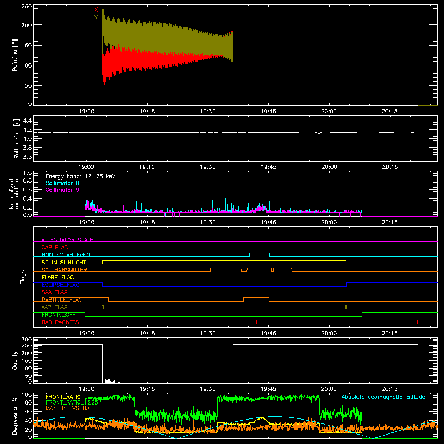Click the 'Pointing' y-axis title

[x=15, y=55]
